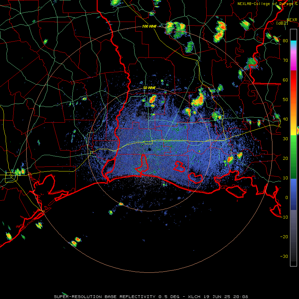
Task: Click the -30 value on the dBZ scale
Action: pos(284,256)
